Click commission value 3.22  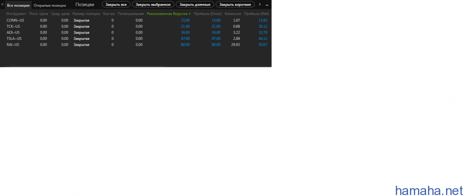(236, 33)
